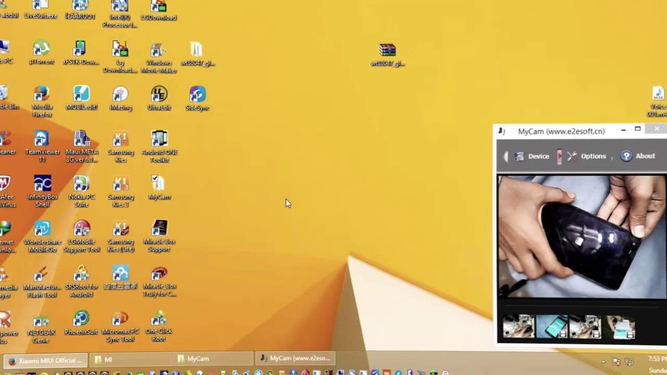
Task: Select the fourth thumbnail in MyCam strip
Action: (x=620, y=327)
